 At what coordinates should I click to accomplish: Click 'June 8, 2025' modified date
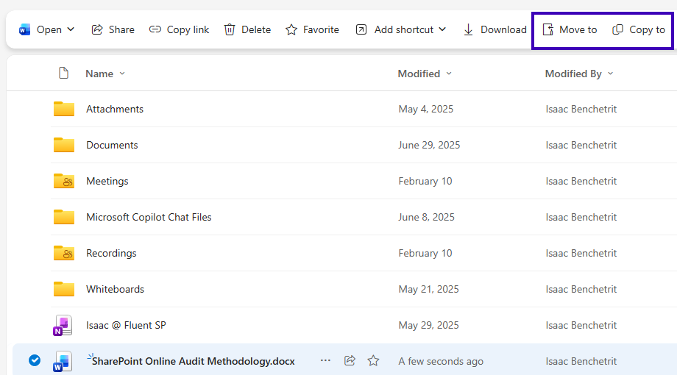[426, 217]
